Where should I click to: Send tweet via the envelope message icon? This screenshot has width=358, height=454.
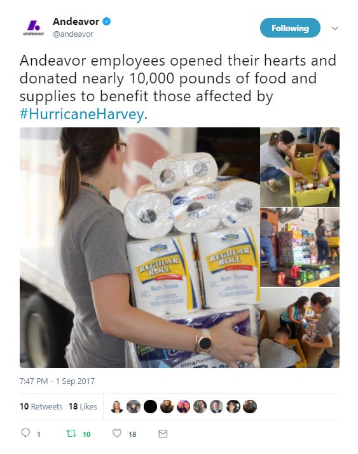tap(163, 434)
